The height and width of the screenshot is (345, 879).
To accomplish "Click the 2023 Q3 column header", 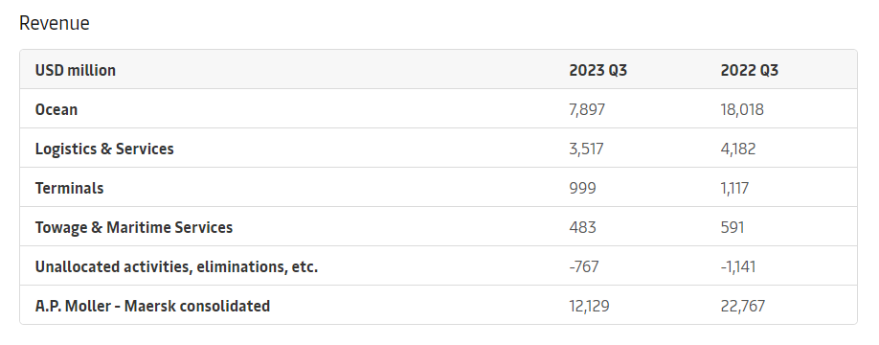I will [x=598, y=70].
